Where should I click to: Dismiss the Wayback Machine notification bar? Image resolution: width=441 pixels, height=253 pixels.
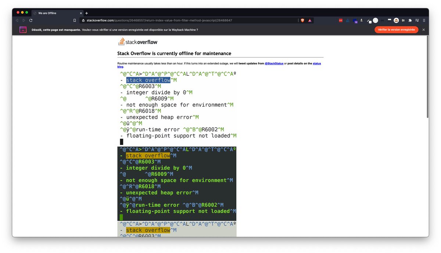[423, 30]
